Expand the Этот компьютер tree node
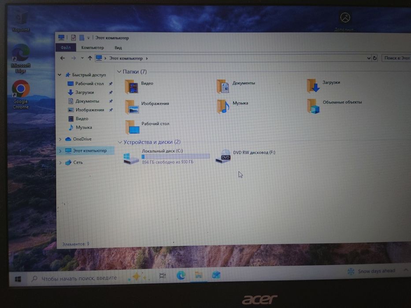The image size is (411, 308). point(60,151)
